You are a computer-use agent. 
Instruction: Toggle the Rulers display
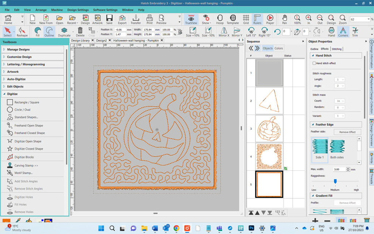pos(257,19)
